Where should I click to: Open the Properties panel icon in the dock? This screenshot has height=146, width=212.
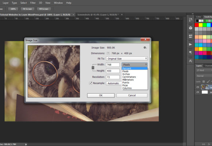[190, 36]
